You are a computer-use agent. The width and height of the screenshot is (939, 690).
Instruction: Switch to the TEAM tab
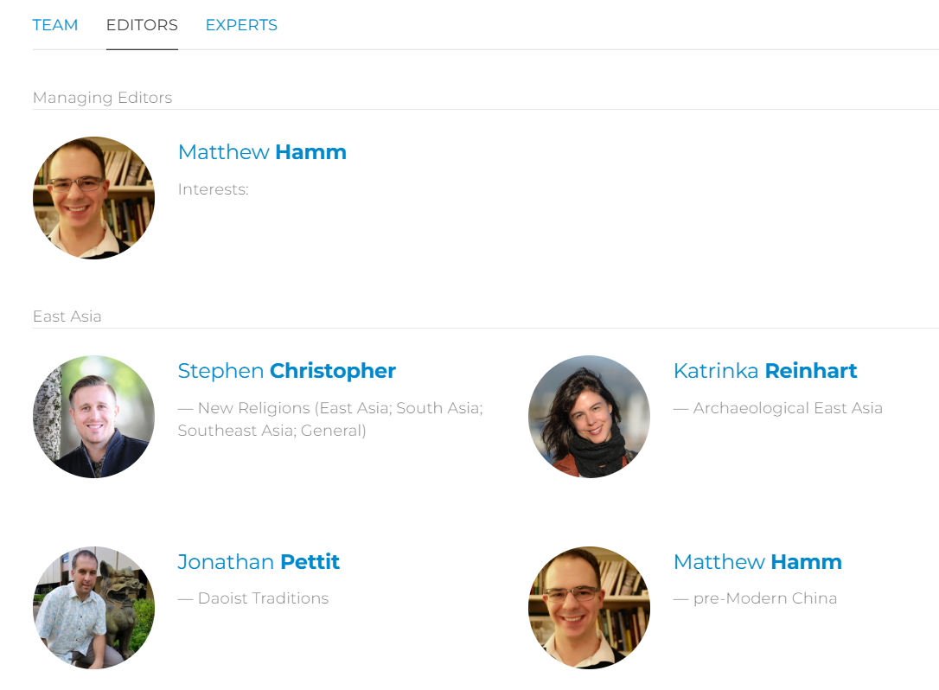click(x=55, y=25)
